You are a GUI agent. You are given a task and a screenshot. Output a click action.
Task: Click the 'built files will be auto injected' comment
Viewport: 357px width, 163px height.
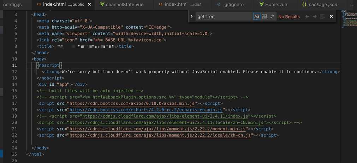pos(90,91)
